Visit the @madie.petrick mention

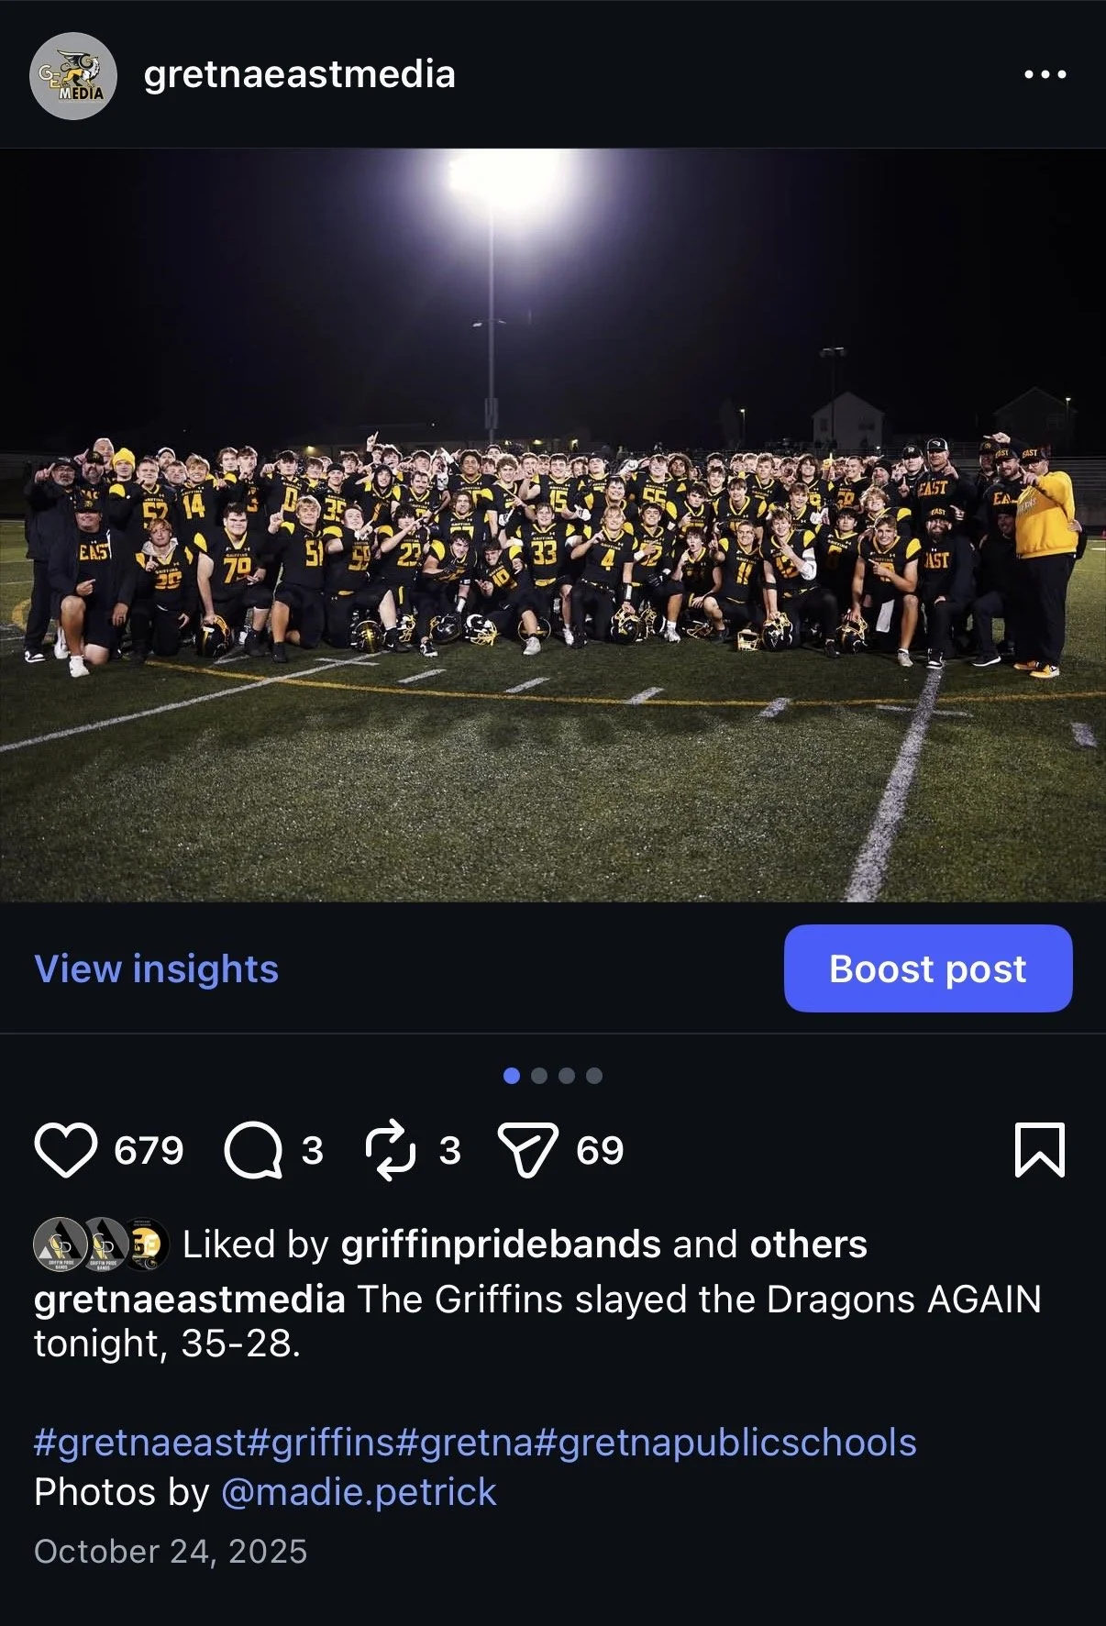[359, 1492]
